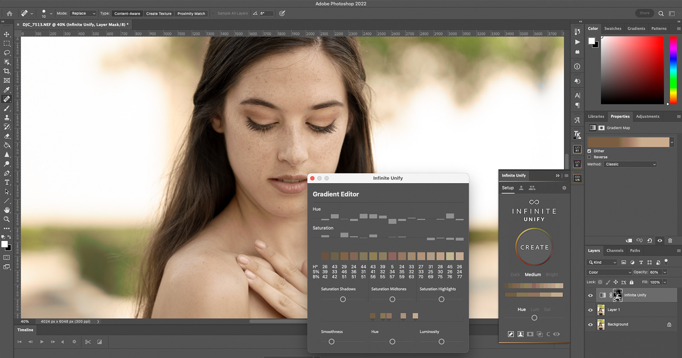This screenshot has width=682, height=358.
Task: Toggle eye icon in Infinite Unify panel
Action: click(x=556, y=334)
